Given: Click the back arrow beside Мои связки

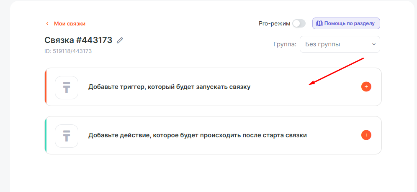Looking at the screenshot, I should click(x=47, y=24).
